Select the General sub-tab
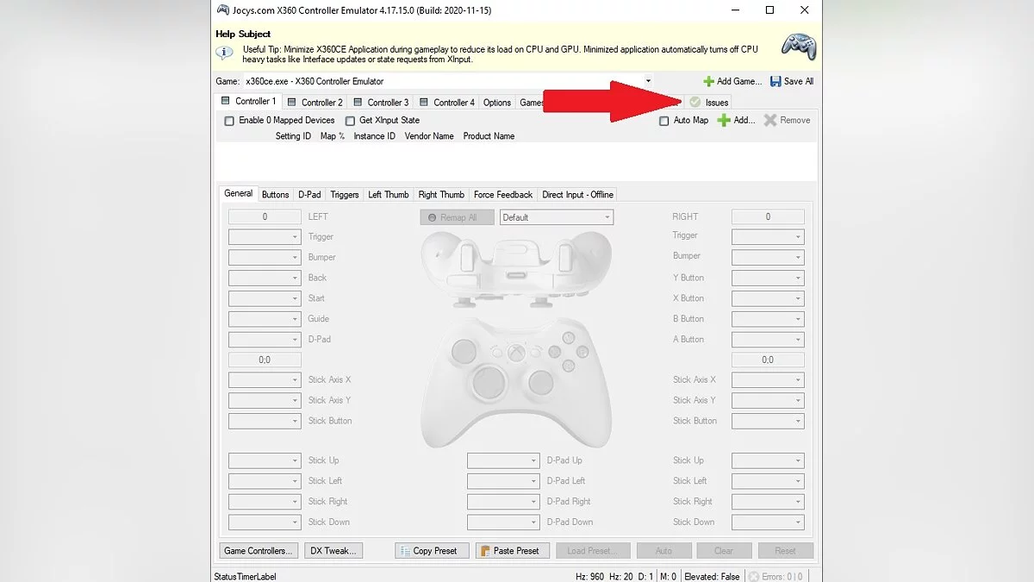1034x582 pixels. 239,193
